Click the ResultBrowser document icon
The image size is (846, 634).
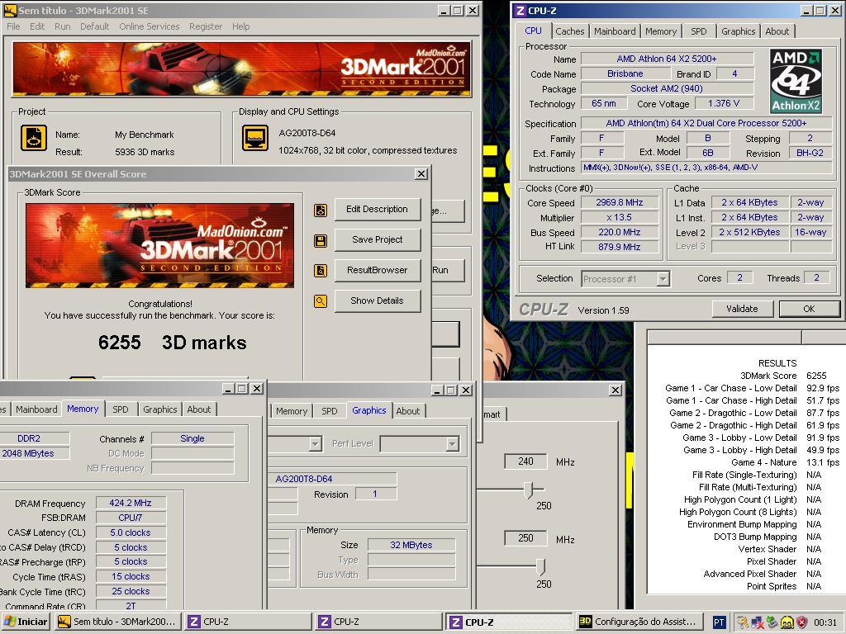pos(321,271)
